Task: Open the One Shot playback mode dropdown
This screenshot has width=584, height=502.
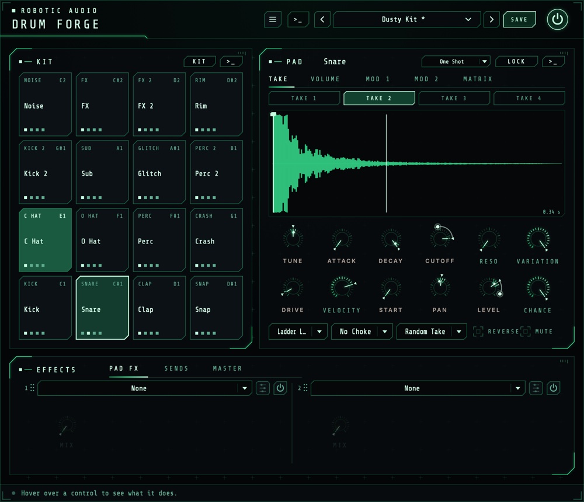Action: 456,61
